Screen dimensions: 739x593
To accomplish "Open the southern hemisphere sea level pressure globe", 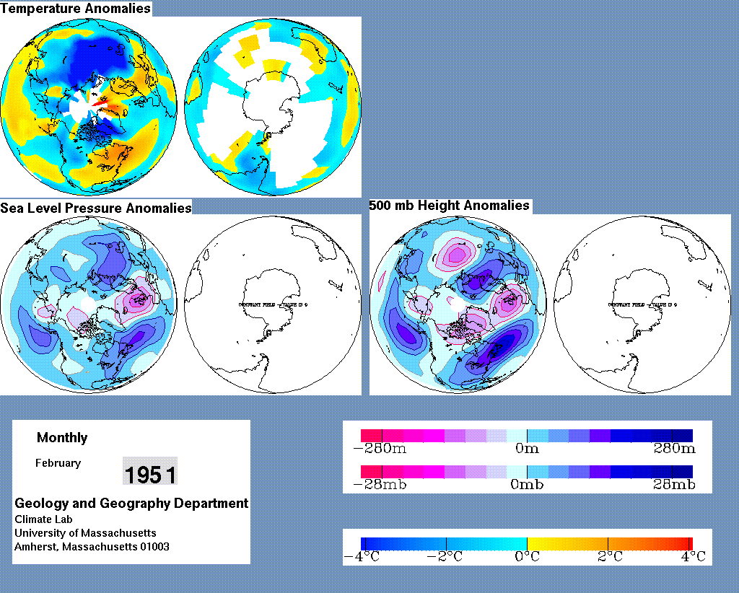I will [272, 304].
